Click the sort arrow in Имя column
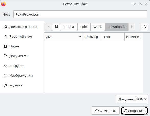Viewport: 150px width, 116px height. pos(80,36)
